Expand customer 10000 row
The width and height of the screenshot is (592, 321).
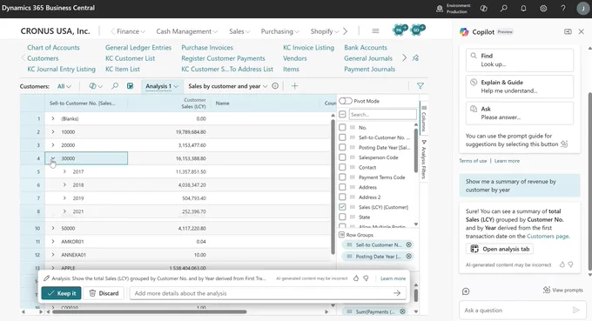coord(53,131)
